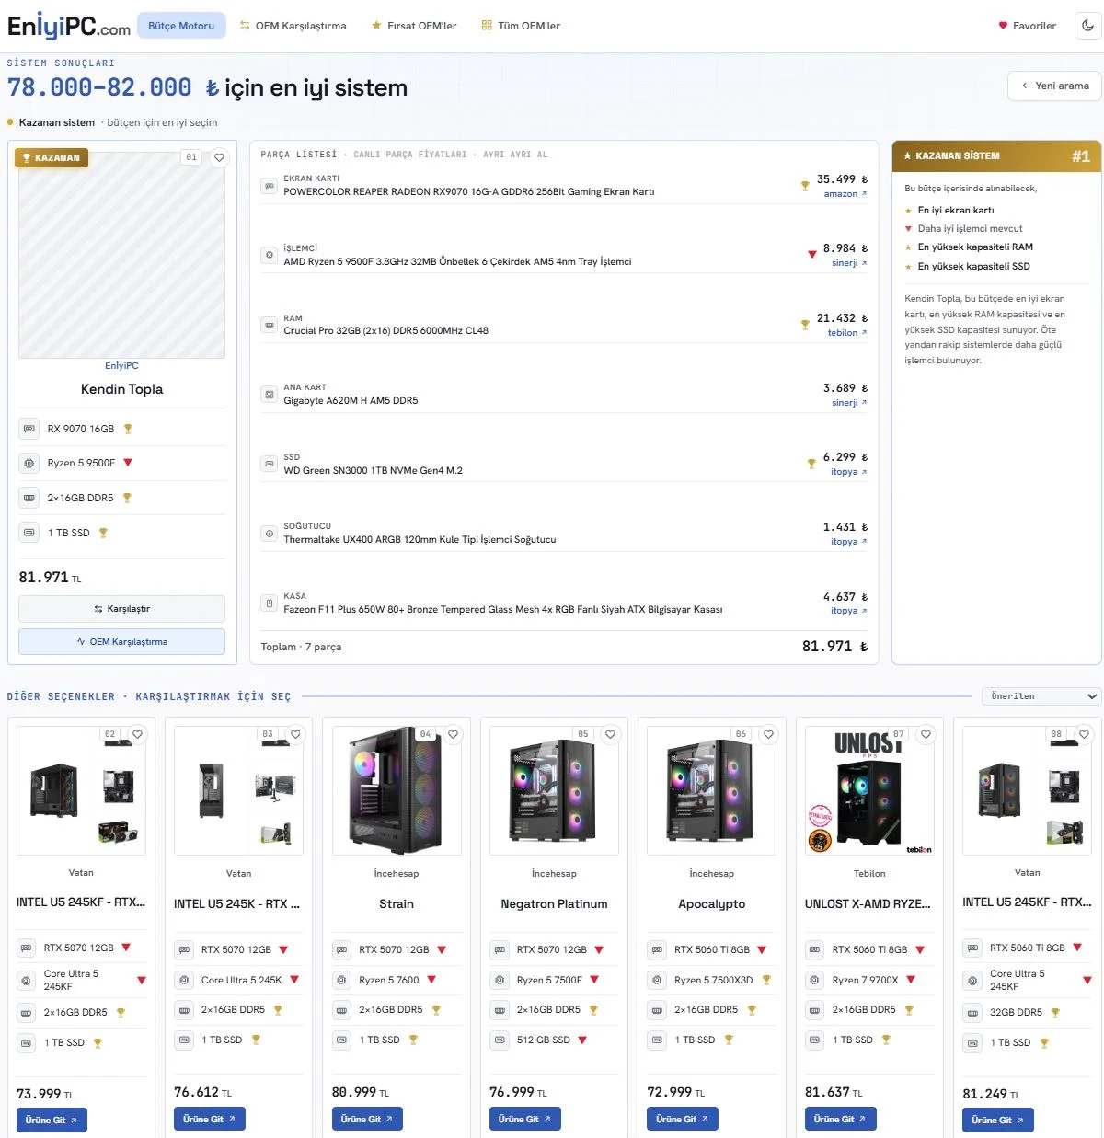The width and height of the screenshot is (1104, 1138).
Task: Click GPU icon next to RX 9070 16GB
Action: [29, 429]
